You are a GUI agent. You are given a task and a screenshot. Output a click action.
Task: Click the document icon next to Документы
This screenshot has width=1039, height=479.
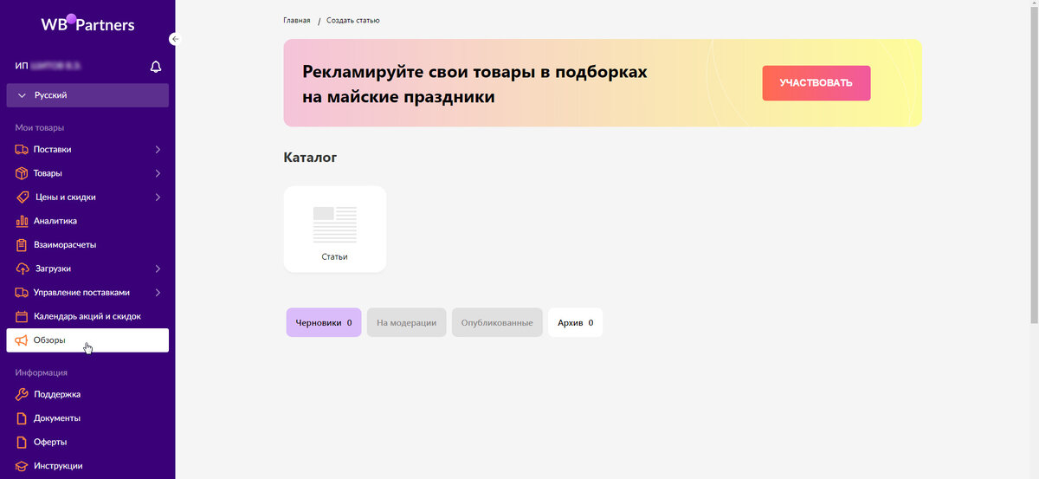click(22, 418)
